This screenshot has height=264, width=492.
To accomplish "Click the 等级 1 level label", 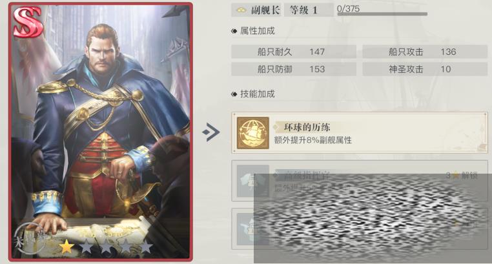I will pos(303,10).
